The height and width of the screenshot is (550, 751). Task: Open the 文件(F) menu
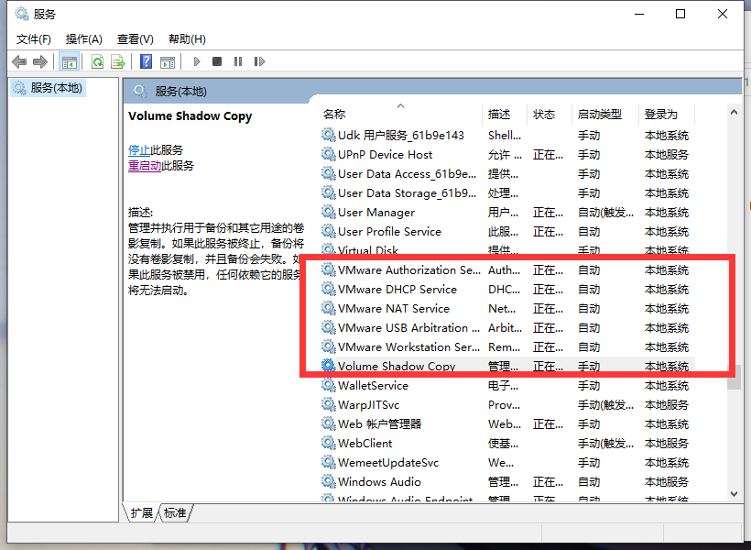[x=34, y=38]
